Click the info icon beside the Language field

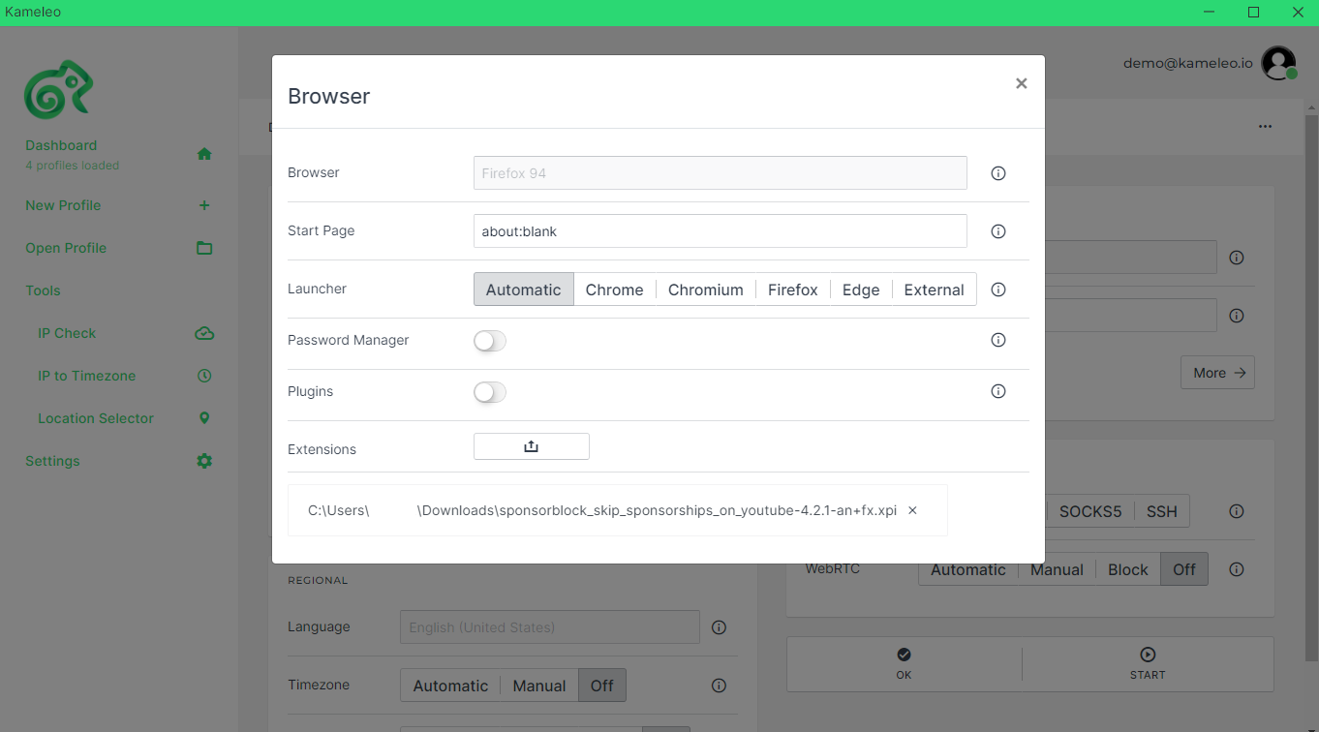point(719,627)
